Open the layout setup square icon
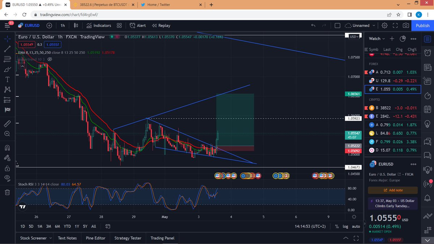This screenshot has width=434, height=244. click(x=337, y=26)
